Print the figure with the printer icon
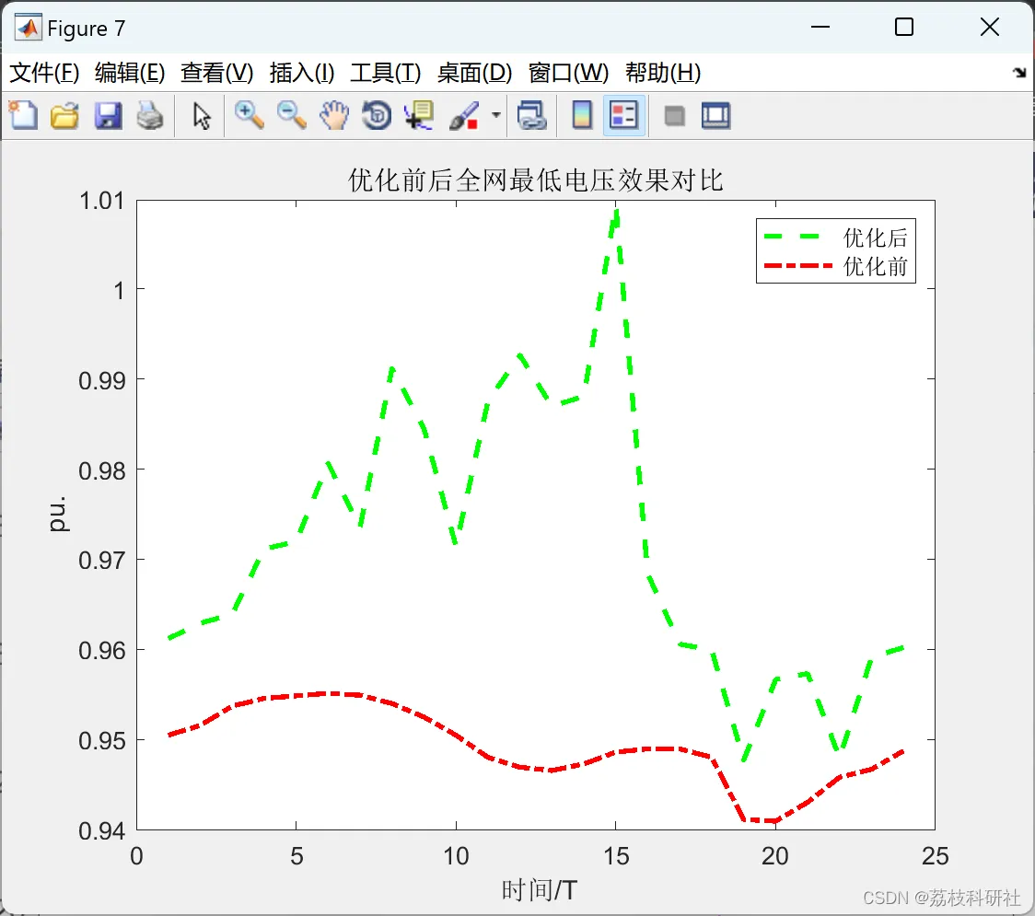1035x916 pixels. click(x=150, y=115)
